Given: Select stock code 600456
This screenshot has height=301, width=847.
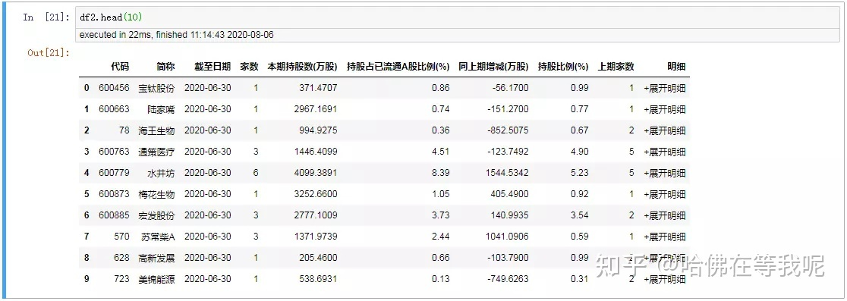Looking at the screenshot, I should coord(114,88).
